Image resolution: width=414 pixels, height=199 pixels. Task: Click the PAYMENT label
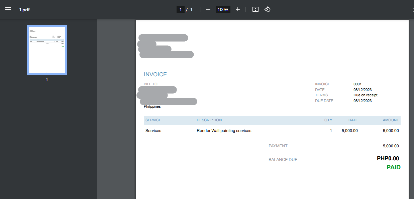[x=278, y=146]
